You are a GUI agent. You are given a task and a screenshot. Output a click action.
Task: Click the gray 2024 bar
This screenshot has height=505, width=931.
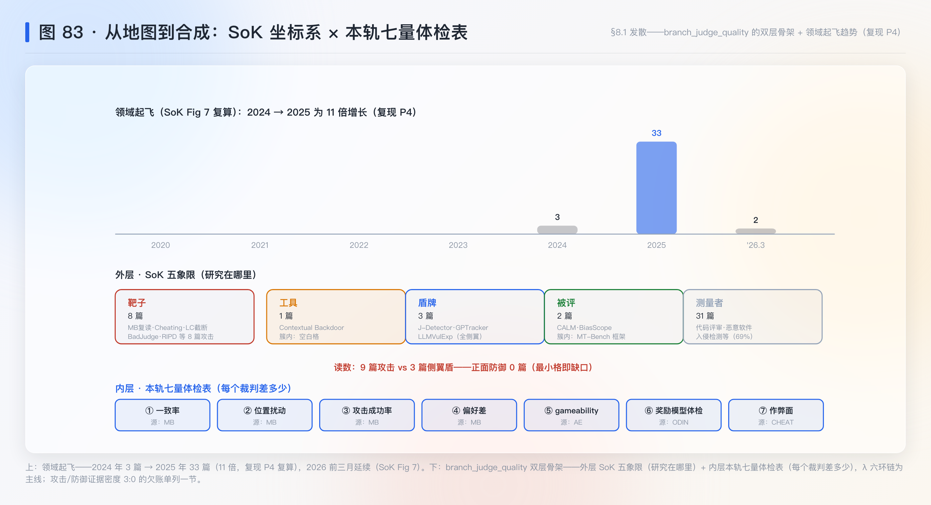557,230
